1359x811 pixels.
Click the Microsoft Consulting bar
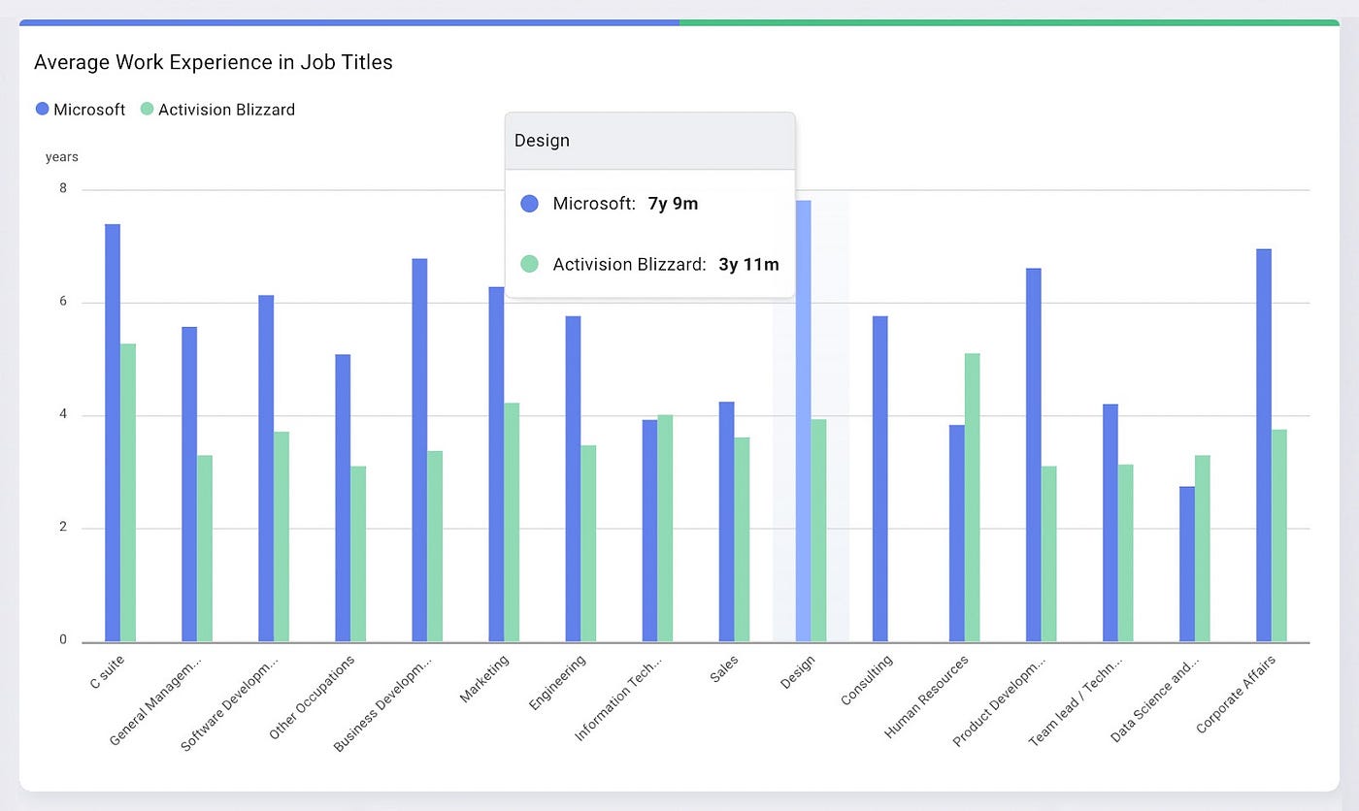(879, 479)
